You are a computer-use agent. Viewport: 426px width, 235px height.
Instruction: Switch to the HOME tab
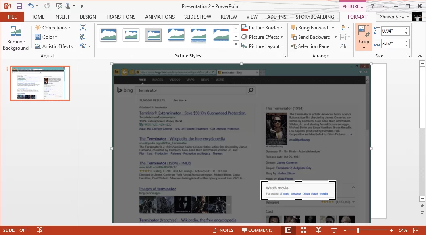tap(37, 17)
